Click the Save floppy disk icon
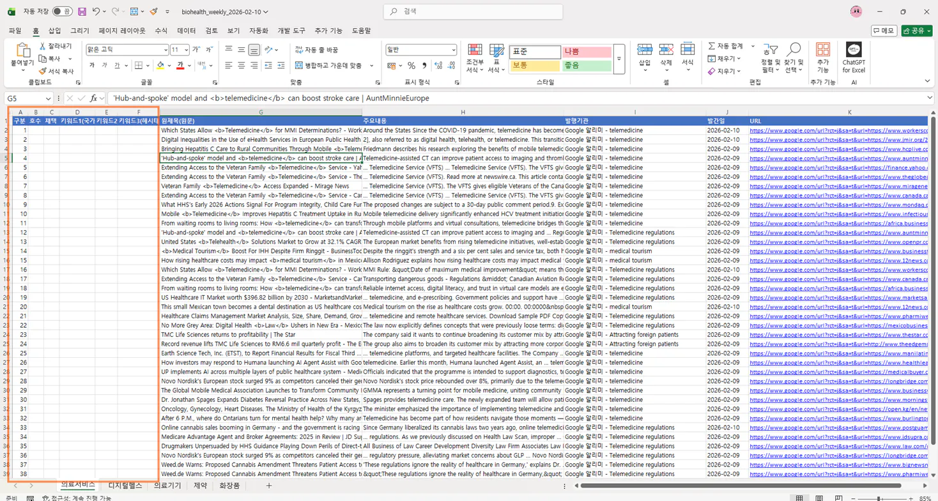Image resolution: width=938 pixels, height=501 pixels. [x=82, y=12]
